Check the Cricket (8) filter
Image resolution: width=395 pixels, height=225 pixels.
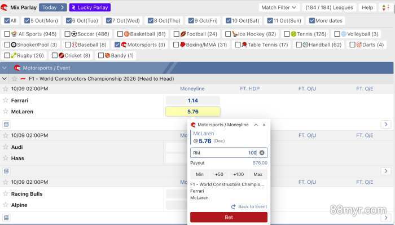pyautogui.click(x=54, y=55)
